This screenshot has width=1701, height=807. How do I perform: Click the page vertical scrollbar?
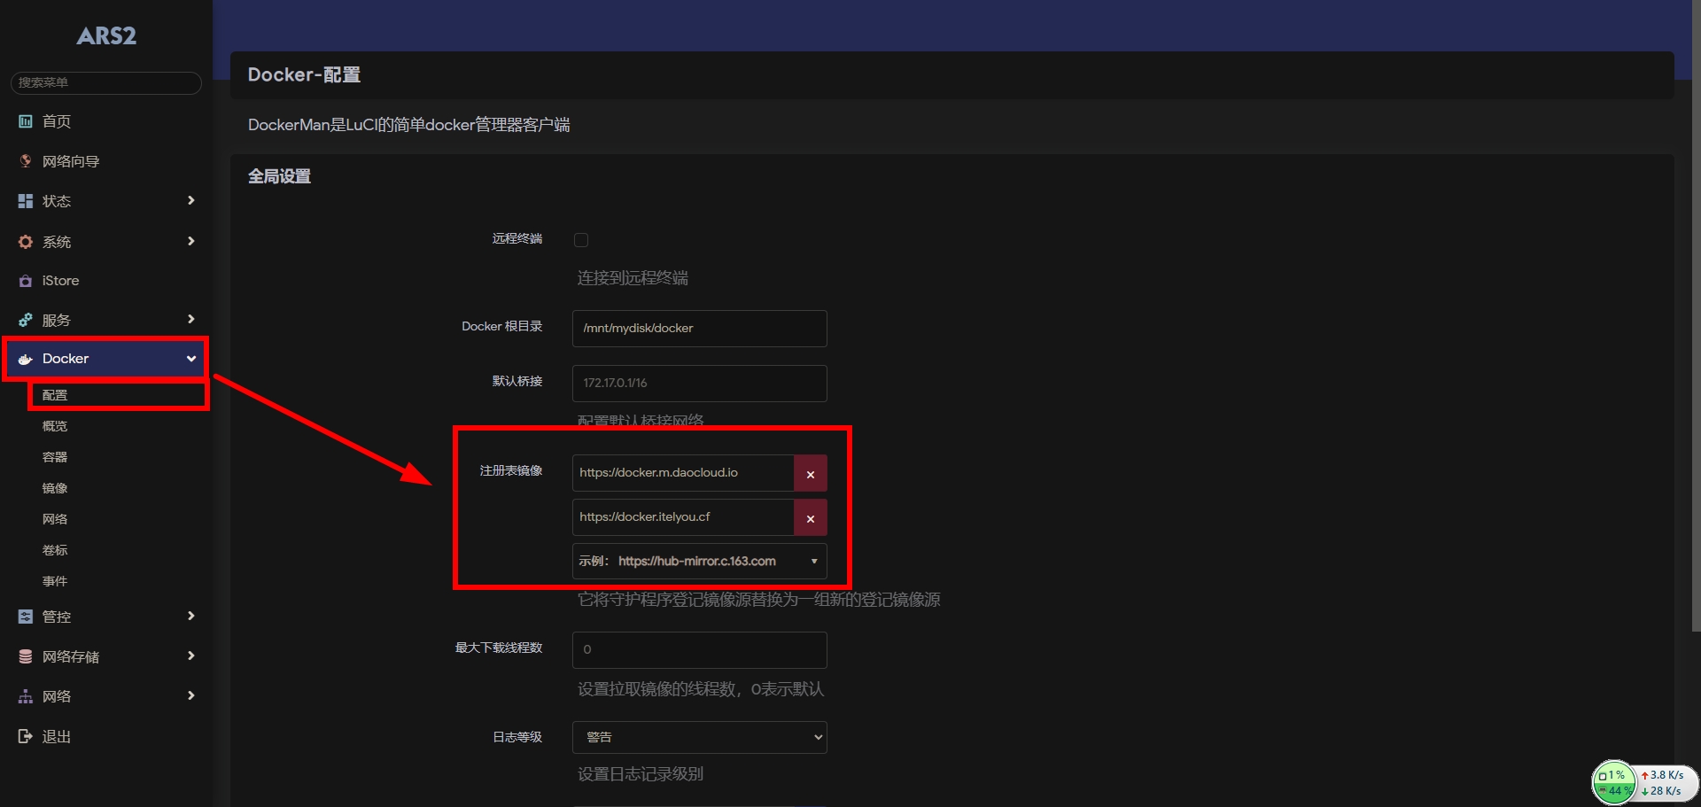point(1696,315)
